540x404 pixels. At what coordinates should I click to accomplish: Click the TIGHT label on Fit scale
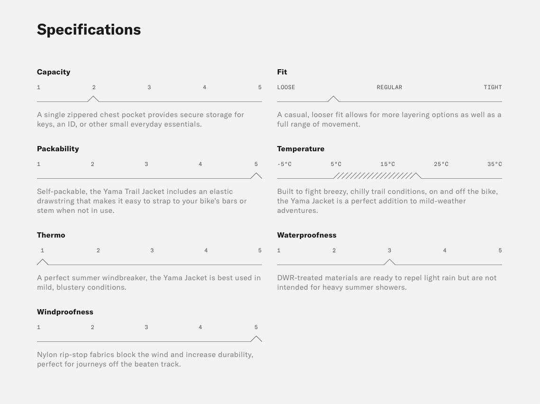point(493,87)
